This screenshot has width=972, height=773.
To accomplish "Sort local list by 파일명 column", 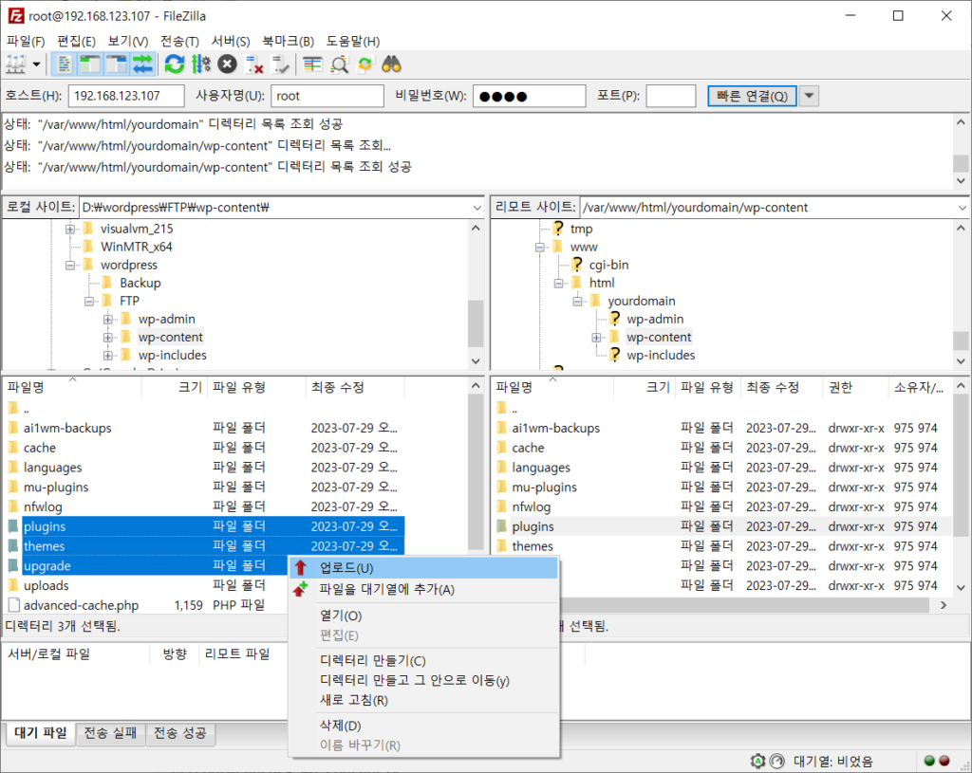I will (73, 388).
